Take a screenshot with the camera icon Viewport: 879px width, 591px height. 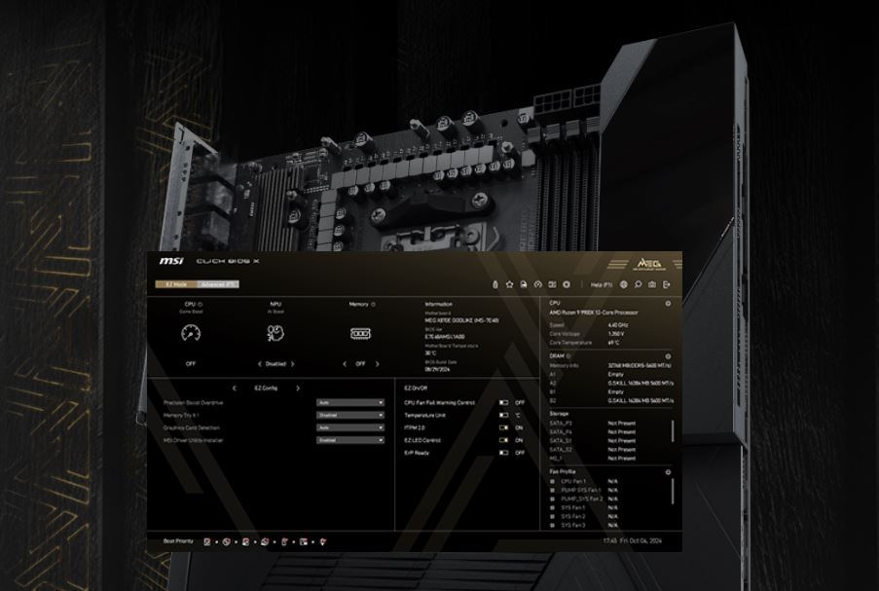pos(652,284)
